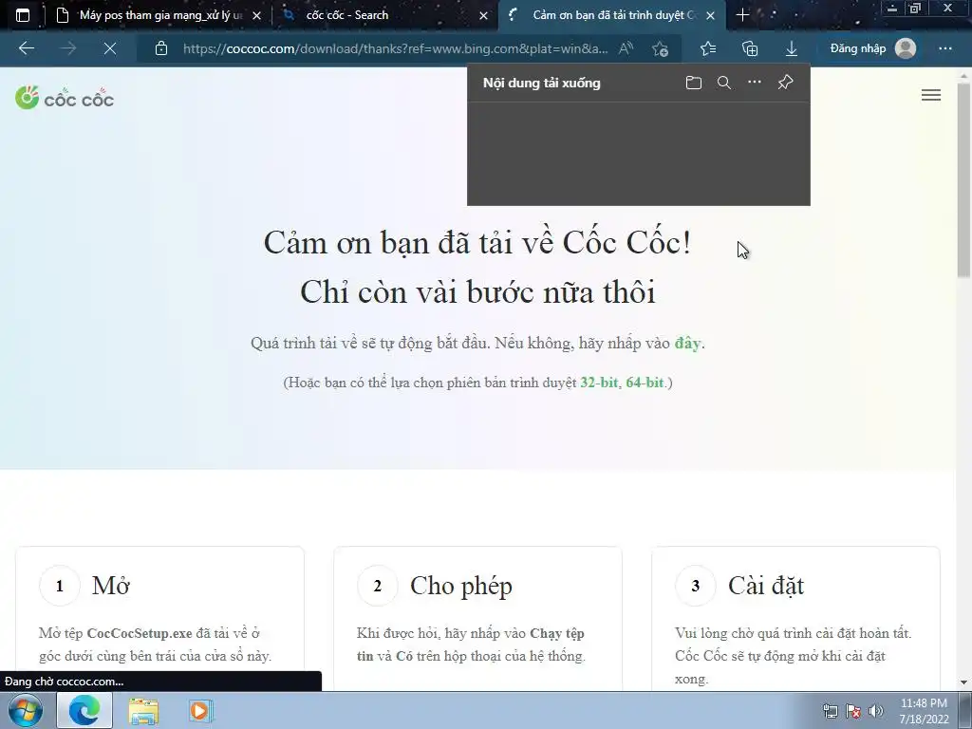Click Đăng nhập sign-in button
The height and width of the screenshot is (729, 972).
pyautogui.click(x=858, y=48)
